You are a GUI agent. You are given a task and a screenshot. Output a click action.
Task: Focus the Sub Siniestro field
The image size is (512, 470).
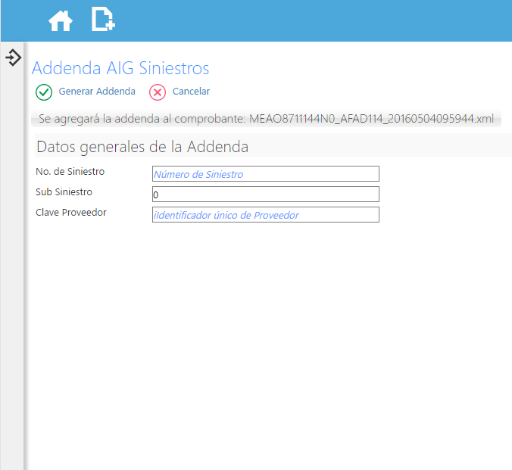(x=266, y=195)
